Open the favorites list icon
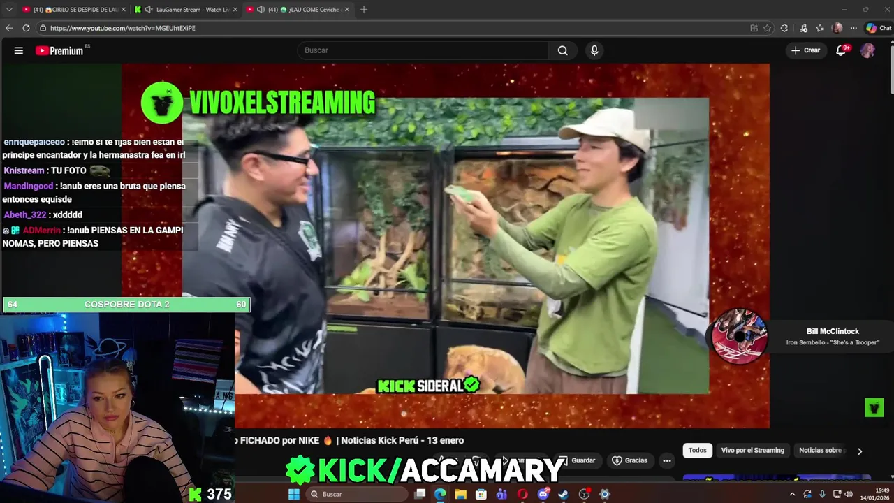 click(x=820, y=28)
